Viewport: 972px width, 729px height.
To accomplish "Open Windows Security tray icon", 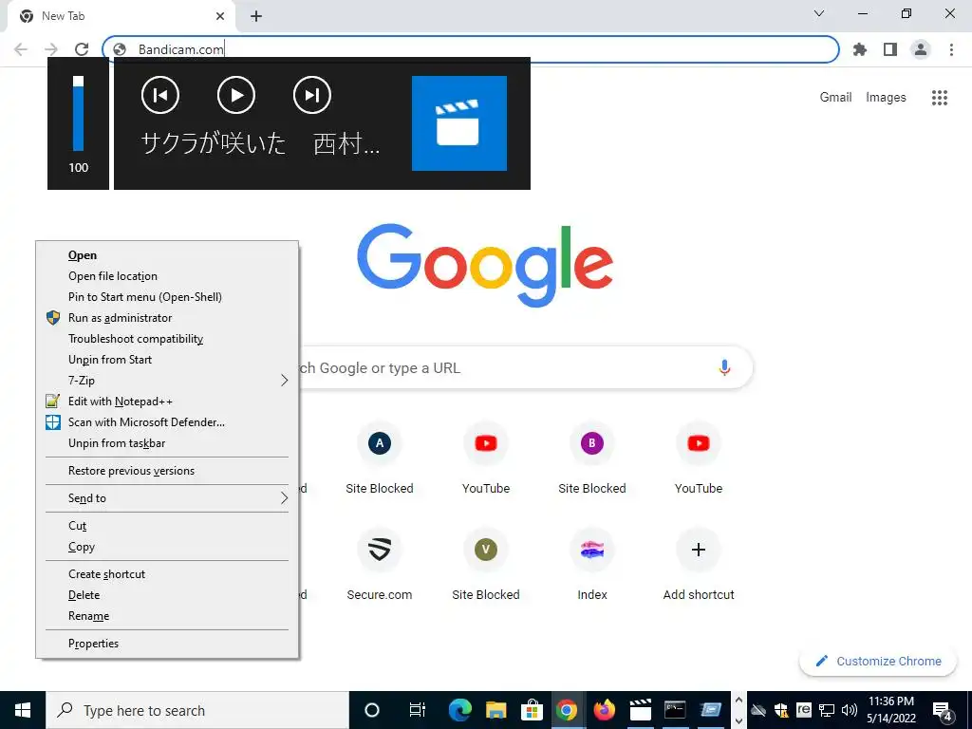I will (781, 710).
